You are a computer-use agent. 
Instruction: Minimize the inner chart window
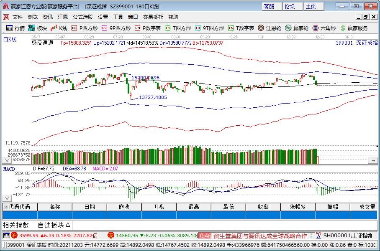pyautogui.click(x=359, y=17)
